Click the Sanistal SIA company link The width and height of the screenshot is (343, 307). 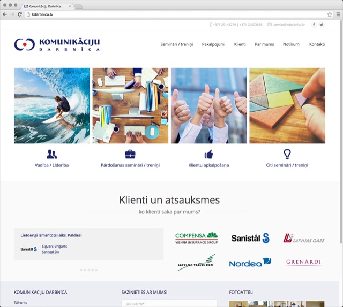click(x=50, y=252)
